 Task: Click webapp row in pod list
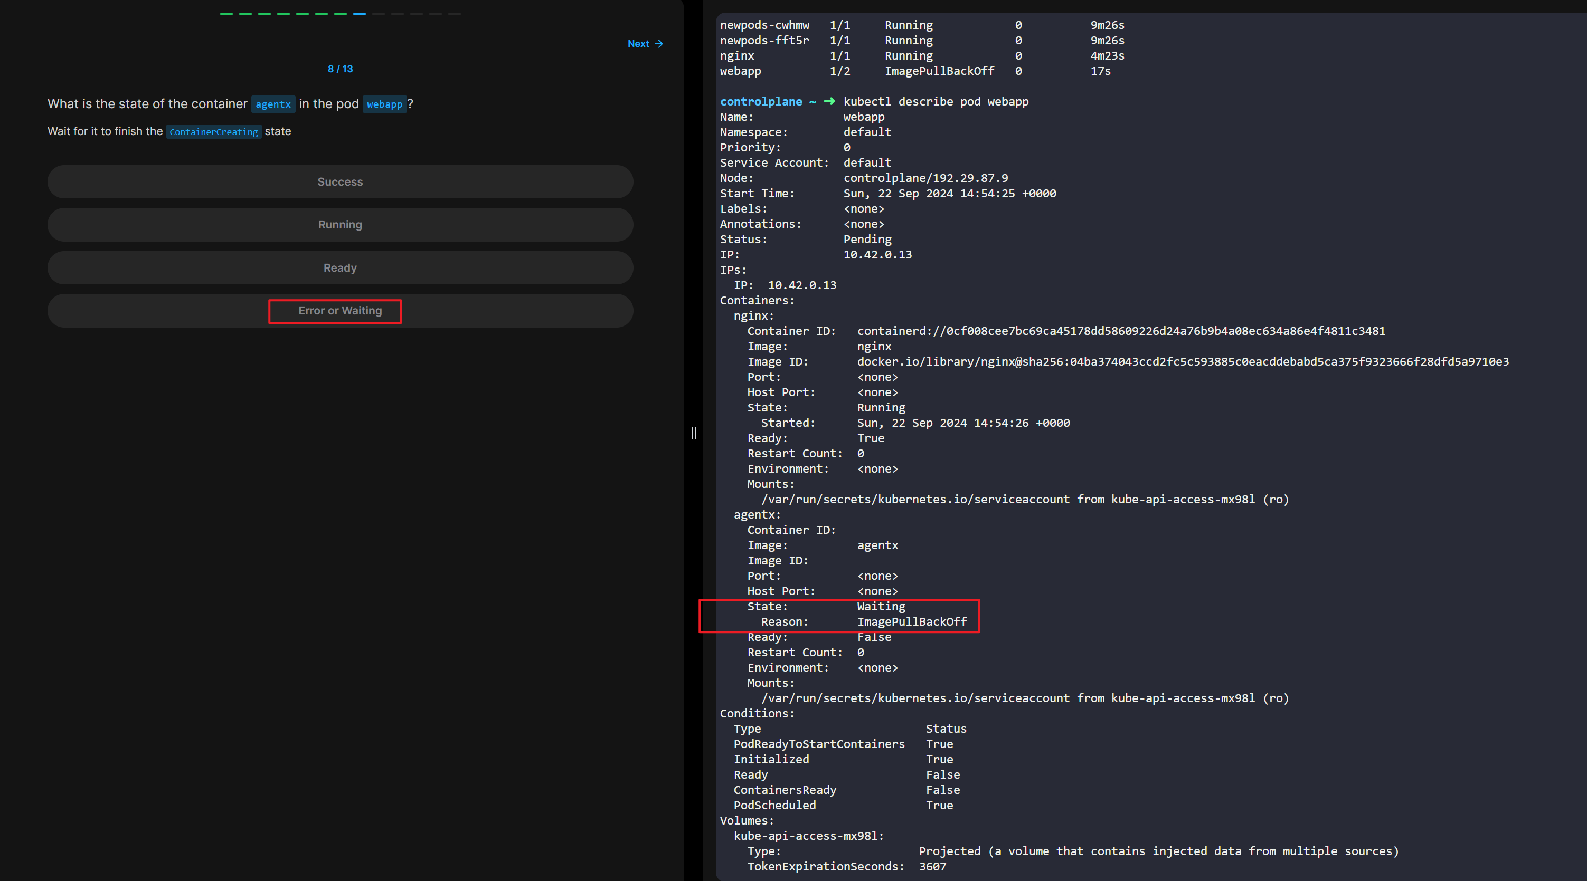point(741,71)
